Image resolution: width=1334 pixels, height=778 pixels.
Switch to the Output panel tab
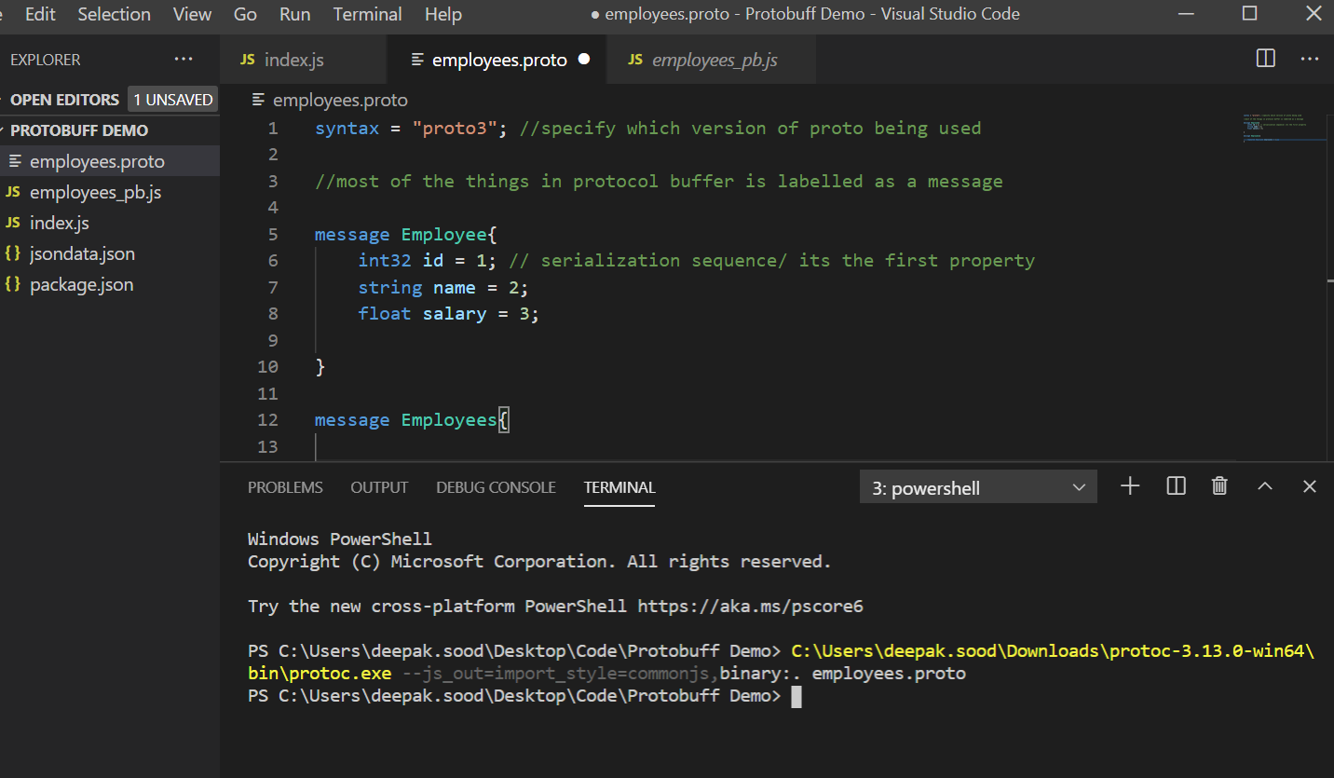click(x=379, y=487)
